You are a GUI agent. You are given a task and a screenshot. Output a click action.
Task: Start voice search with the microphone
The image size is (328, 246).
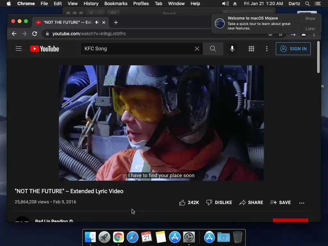232,49
